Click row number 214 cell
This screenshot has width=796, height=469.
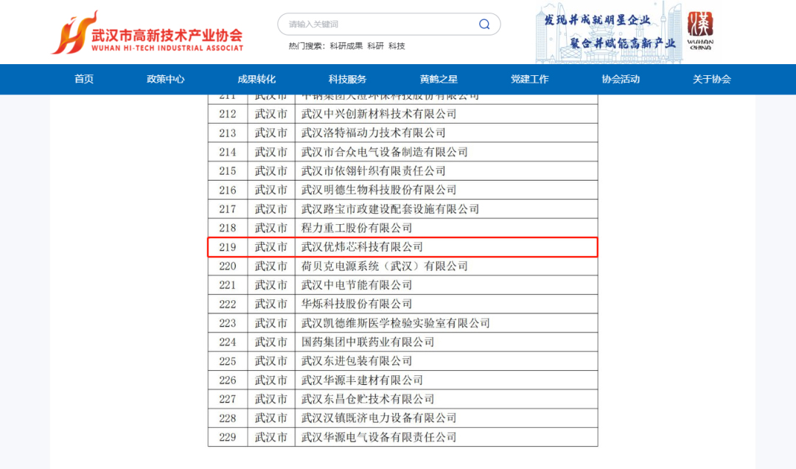228,152
